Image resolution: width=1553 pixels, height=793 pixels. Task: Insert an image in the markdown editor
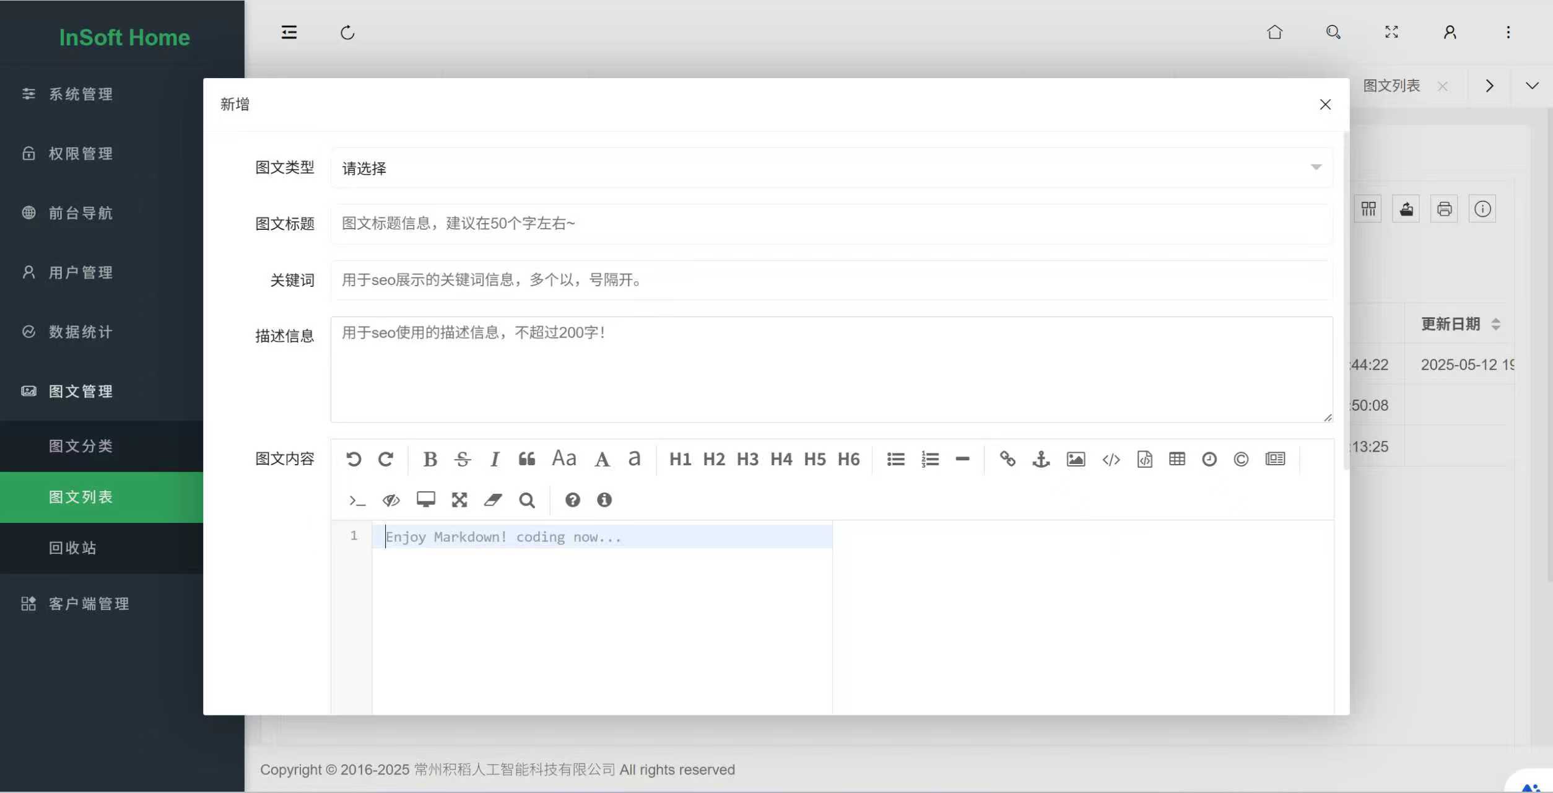click(x=1076, y=459)
